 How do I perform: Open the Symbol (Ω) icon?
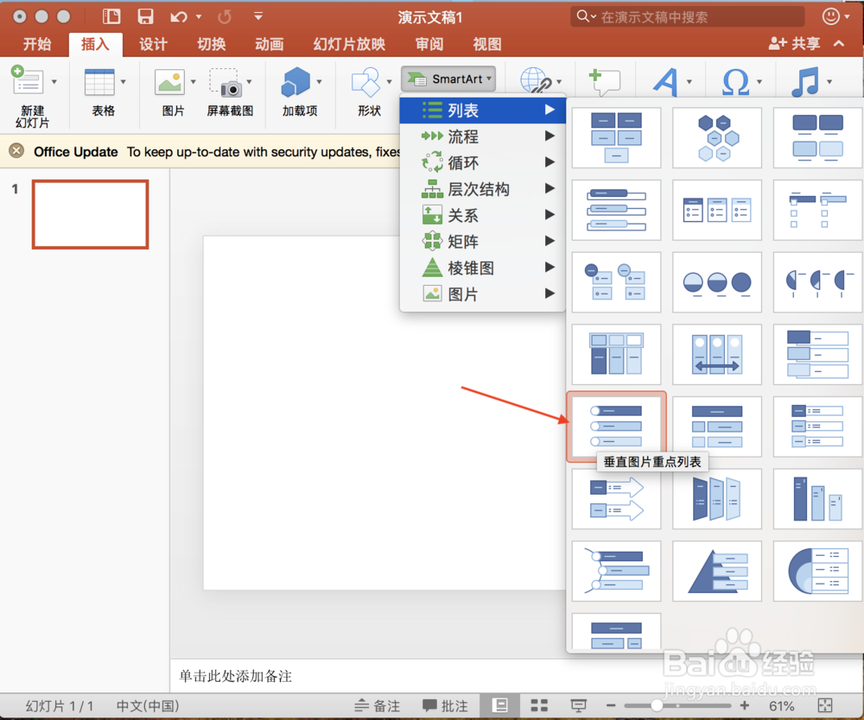click(735, 82)
